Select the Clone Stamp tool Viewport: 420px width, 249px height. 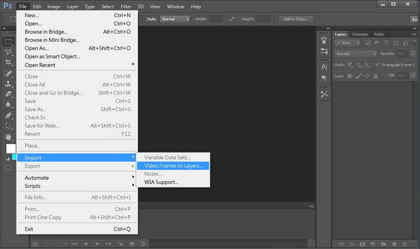[8, 84]
